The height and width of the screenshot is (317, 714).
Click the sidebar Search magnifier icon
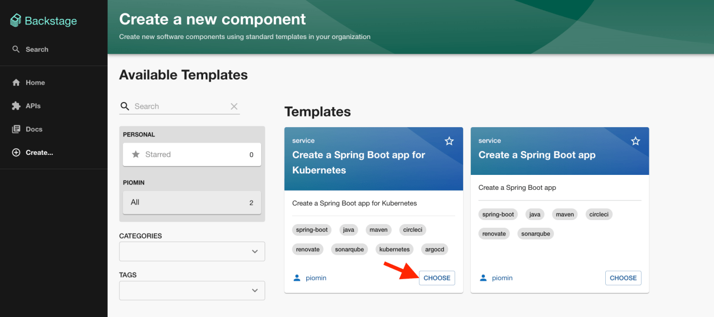pos(16,49)
